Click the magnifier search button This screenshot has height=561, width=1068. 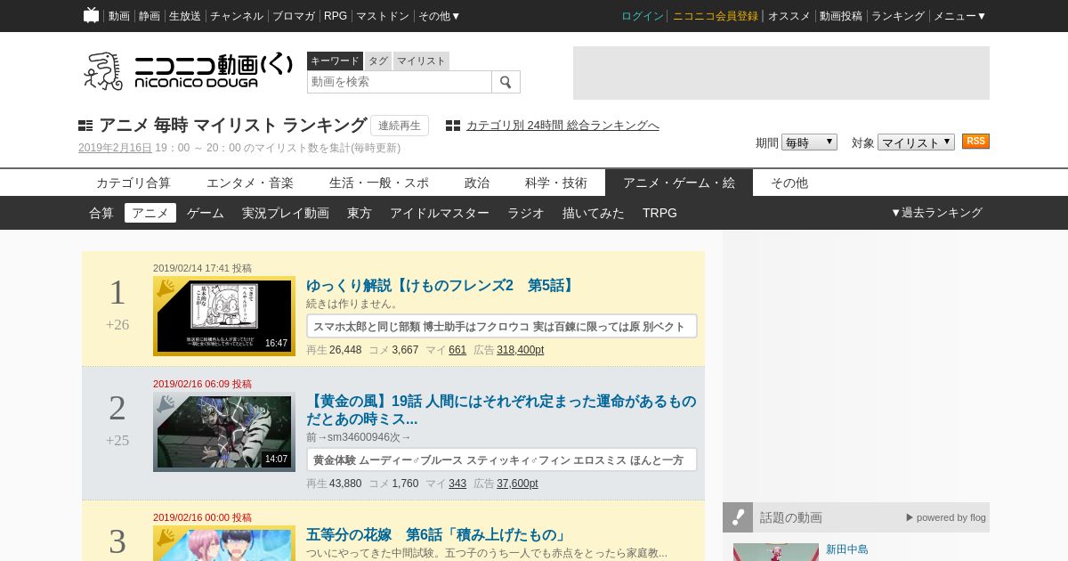(506, 82)
